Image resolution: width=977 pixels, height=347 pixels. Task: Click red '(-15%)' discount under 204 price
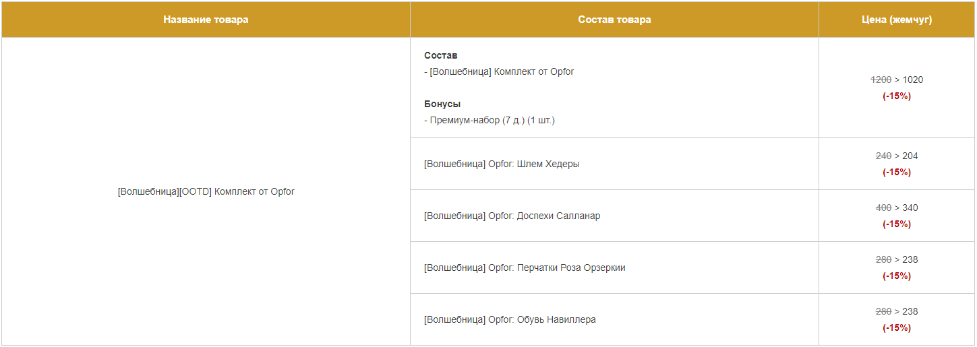click(x=897, y=172)
